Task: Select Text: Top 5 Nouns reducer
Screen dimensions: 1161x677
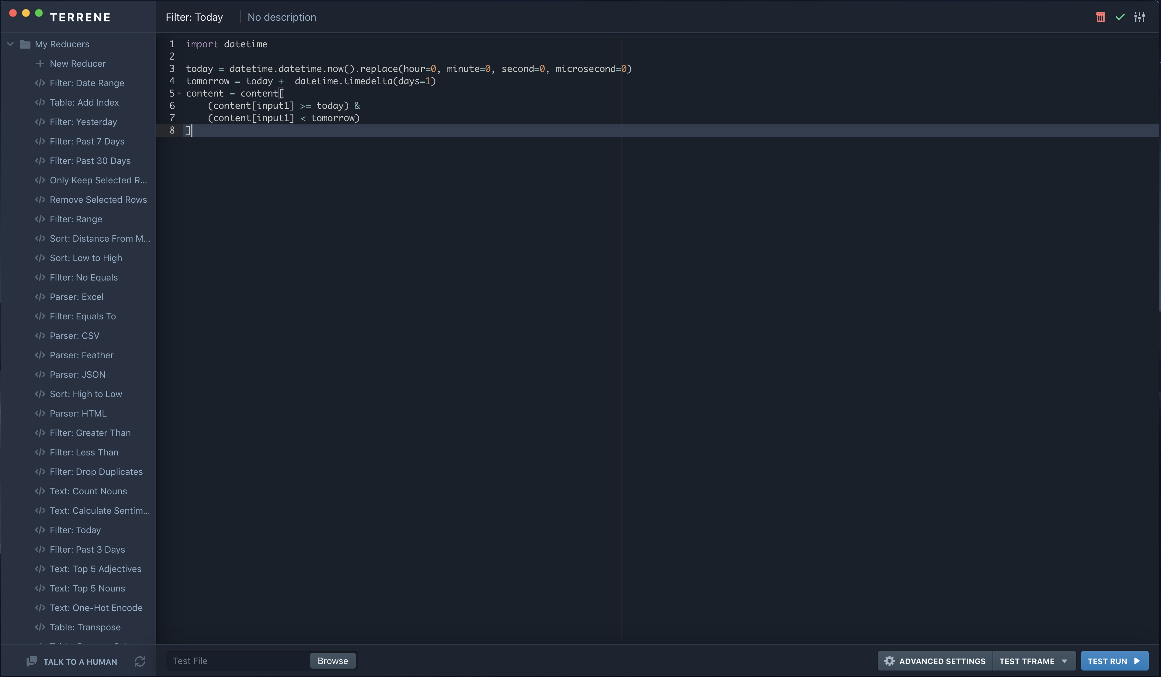Action: pos(87,589)
